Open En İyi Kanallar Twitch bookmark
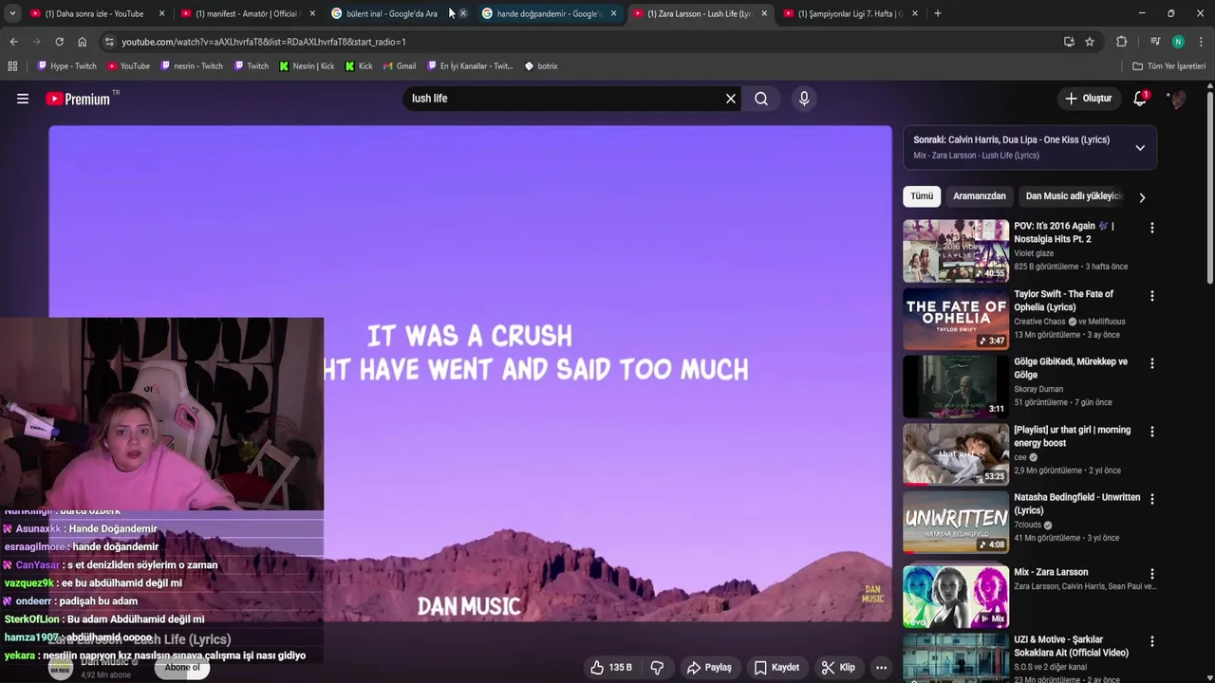This screenshot has height=683, width=1215. 470,66
